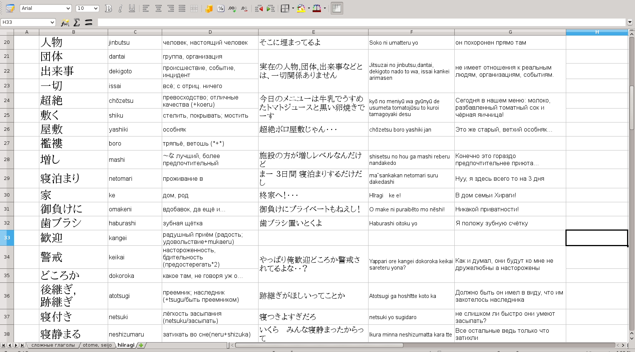The image size is (635, 352).
Task: Decrease cell indent
Action: [259, 8]
